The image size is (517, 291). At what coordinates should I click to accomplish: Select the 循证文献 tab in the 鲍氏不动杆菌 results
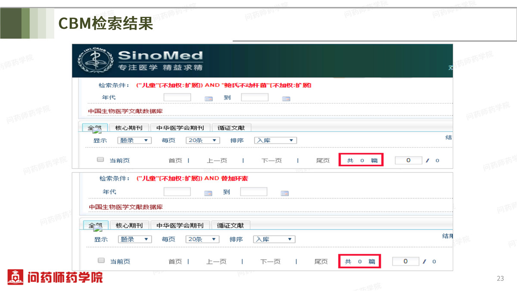pos(231,128)
